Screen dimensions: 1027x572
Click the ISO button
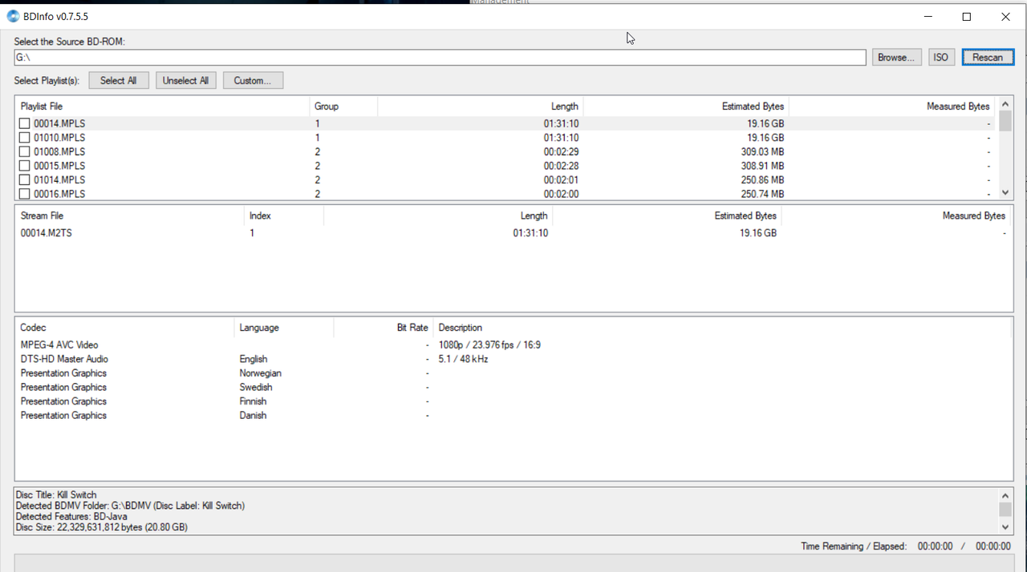(x=941, y=58)
